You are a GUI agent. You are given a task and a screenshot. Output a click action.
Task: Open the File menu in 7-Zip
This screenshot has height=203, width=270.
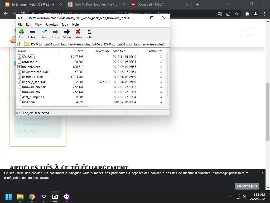point(20,25)
